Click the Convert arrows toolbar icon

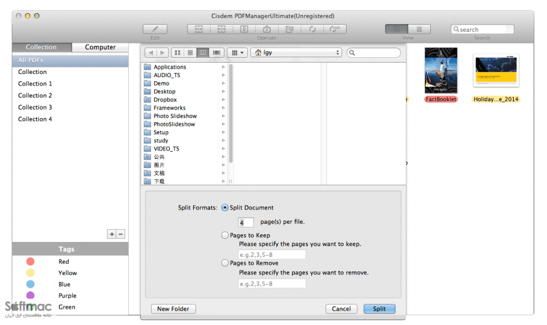click(312, 29)
